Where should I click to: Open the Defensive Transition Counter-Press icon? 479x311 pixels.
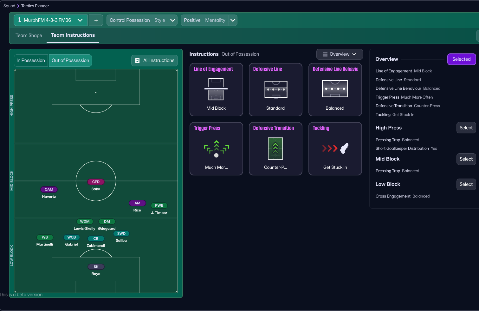click(x=275, y=149)
